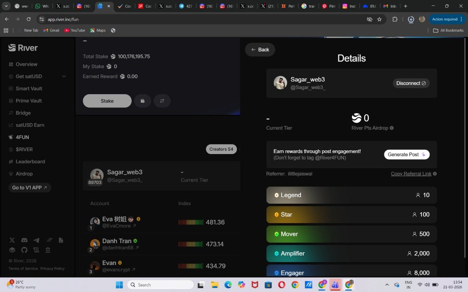This screenshot has width=468, height=292.
Task: Reload the page
Action: (x=28, y=19)
